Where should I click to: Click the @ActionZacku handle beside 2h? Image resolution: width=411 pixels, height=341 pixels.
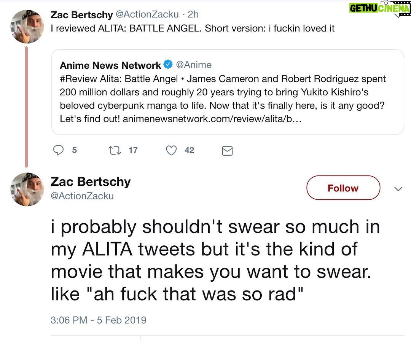[147, 14]
